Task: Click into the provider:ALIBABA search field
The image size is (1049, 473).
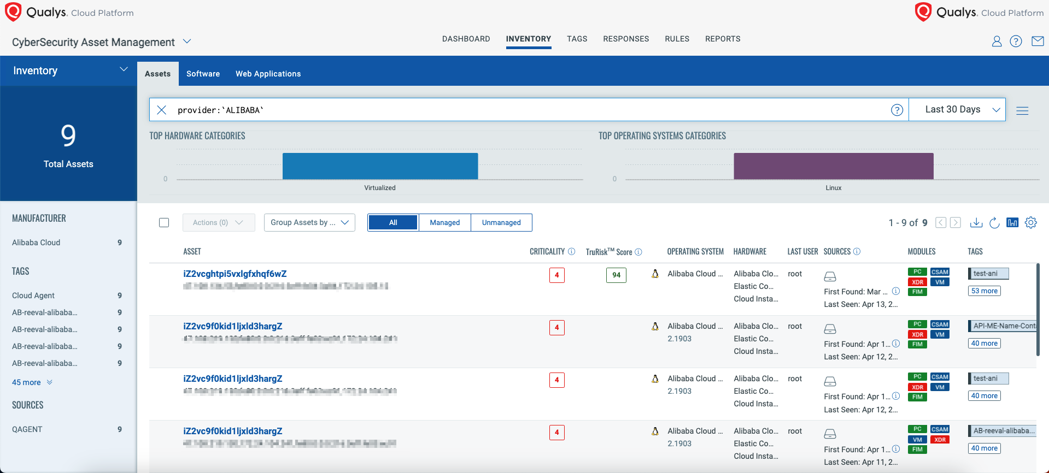Action: click(529, 110)
